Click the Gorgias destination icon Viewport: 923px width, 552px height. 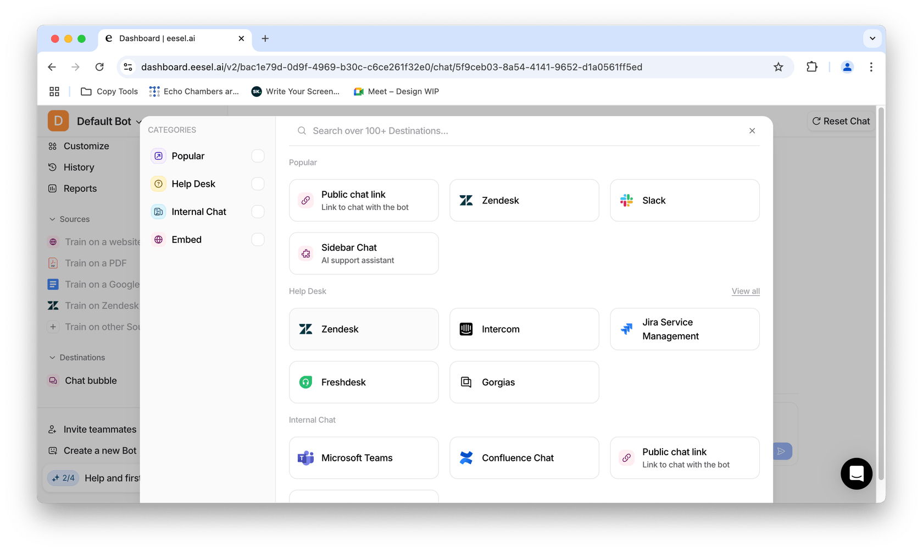pos(466,382)
